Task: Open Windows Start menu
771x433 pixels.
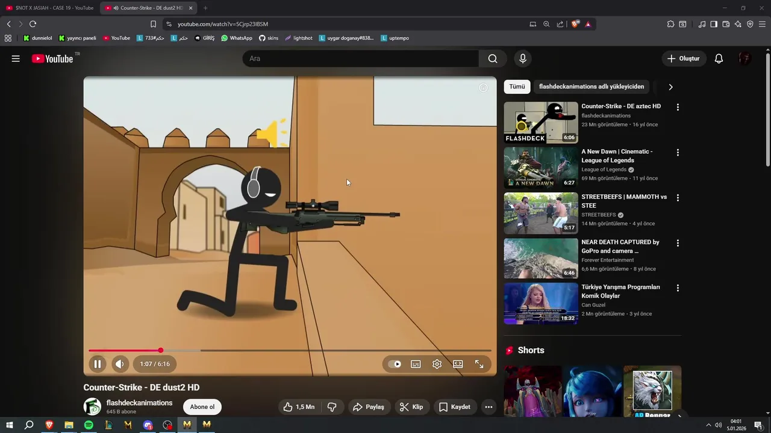Action: tap(9, 425)
